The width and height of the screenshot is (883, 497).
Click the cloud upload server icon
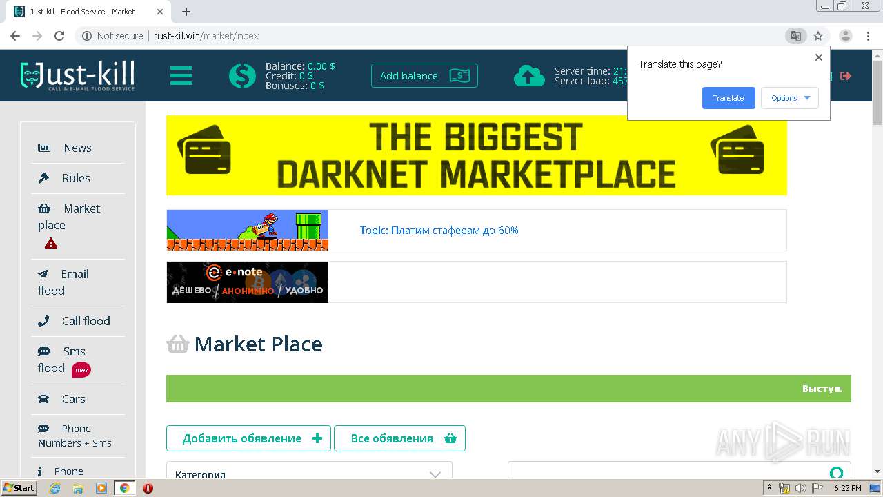(529, 76)
